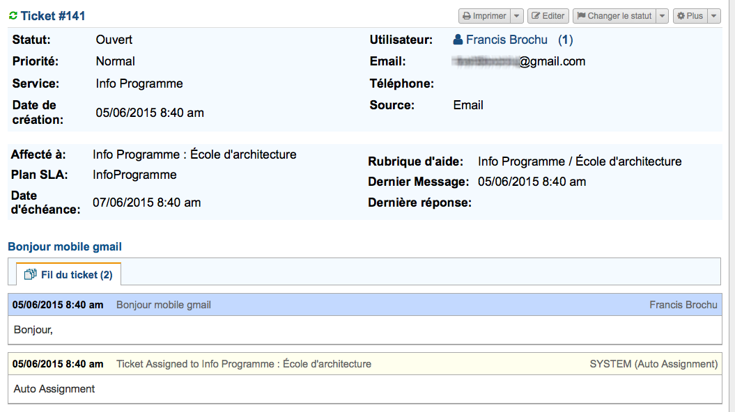Click the Bonjour mobile gmail title in thread header
This screenshot has width=735, height=412.
164,305
